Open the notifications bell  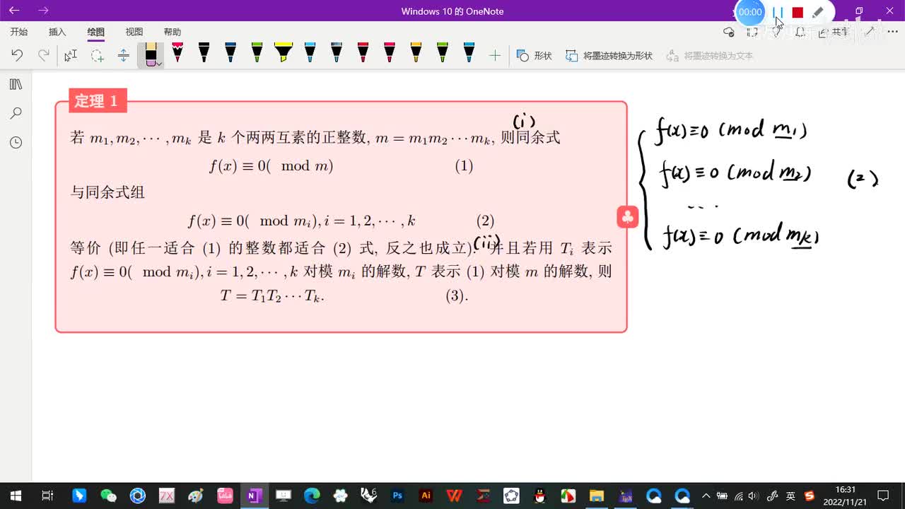pos(800,32)
